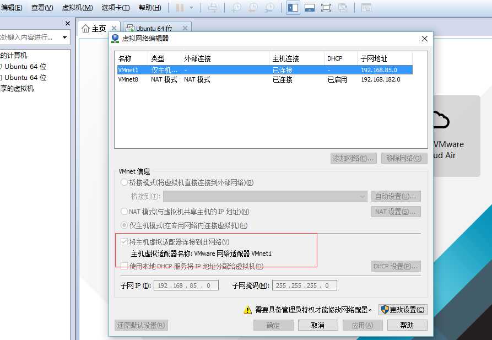This screenshot has width=492, height=340.
Task: Click the Unity mode toolbar icon
Action: pyautogui.click(x=343, y=8)
